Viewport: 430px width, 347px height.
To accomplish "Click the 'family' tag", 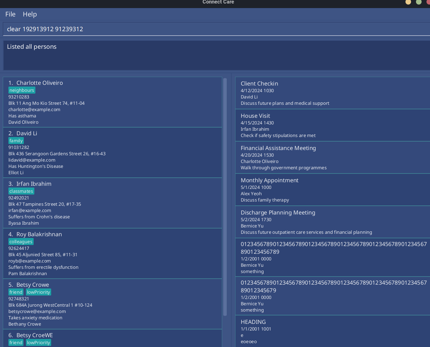I will tap(16, 141).
